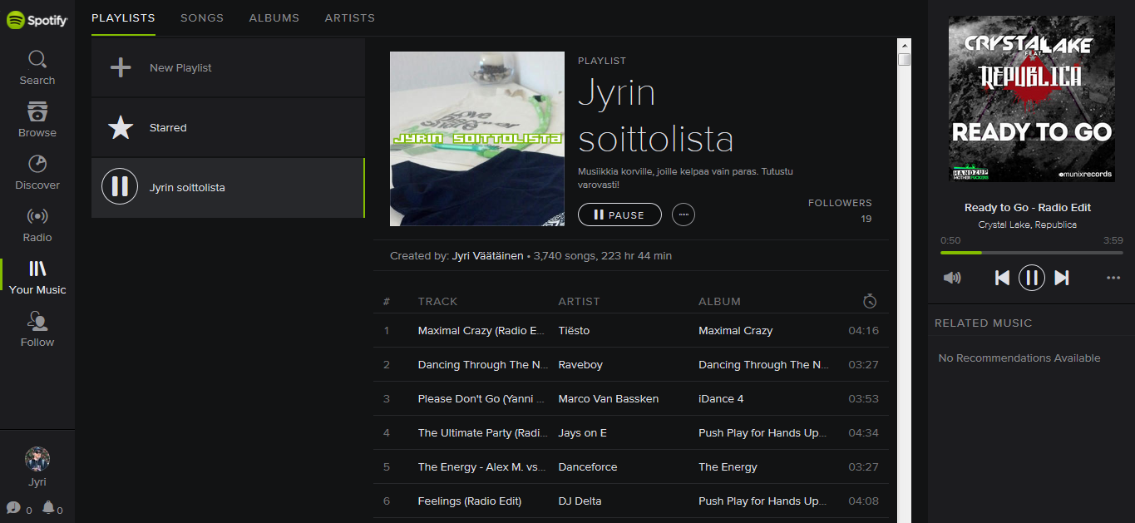
Task: Open the Maximal Crazy album
Action: tap(735, 330)
